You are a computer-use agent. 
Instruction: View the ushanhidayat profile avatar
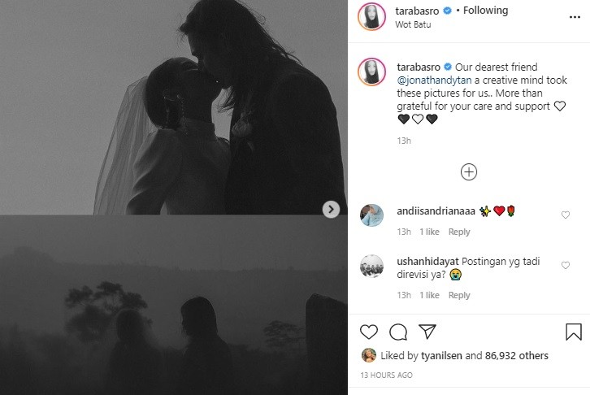pyautogui.click(x=371, y=267)
